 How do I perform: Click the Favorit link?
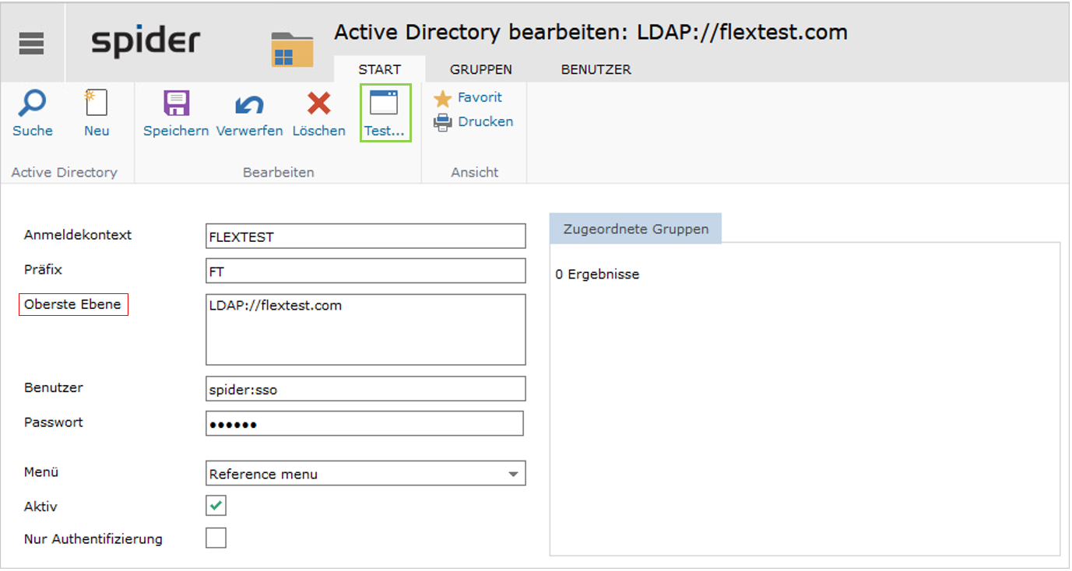(480, 97)
